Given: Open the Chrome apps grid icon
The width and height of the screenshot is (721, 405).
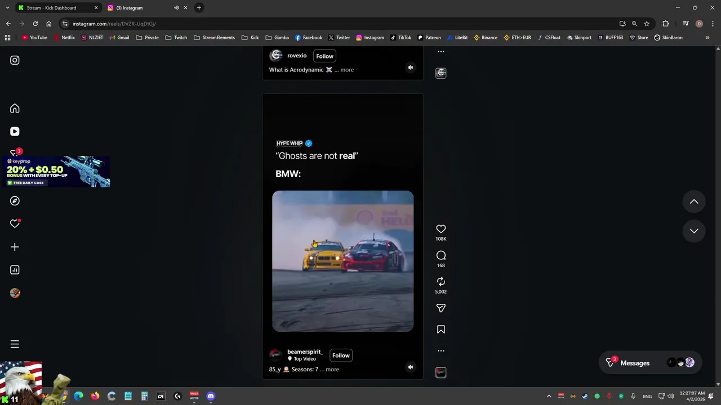Looking at the screenshot, I should tap(7, 38).
